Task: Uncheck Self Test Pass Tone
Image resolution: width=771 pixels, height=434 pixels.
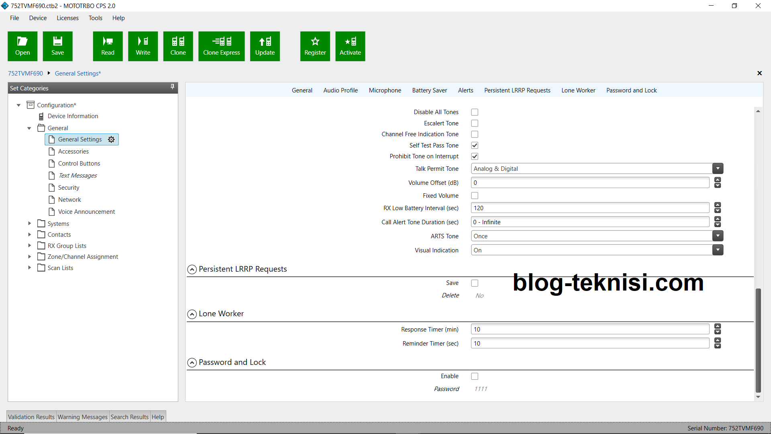Action: pos(475,145)
